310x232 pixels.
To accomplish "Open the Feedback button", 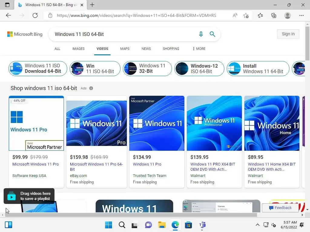I will [x=280, y=208].
